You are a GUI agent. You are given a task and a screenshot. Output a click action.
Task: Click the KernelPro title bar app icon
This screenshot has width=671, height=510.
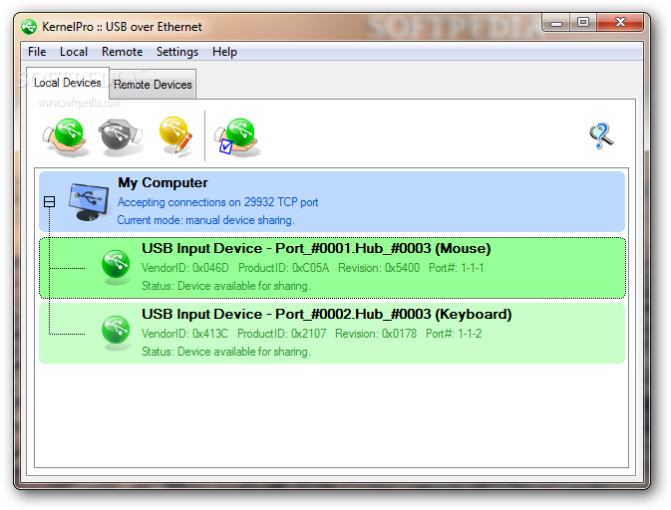[x=29, y=27]
